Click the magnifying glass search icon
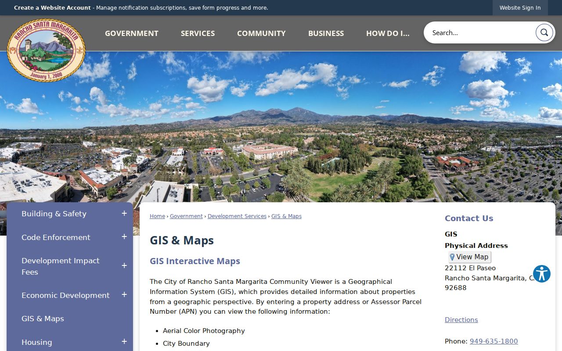Image resolution: width=562 pixels, height=351 pixels. 544,32
